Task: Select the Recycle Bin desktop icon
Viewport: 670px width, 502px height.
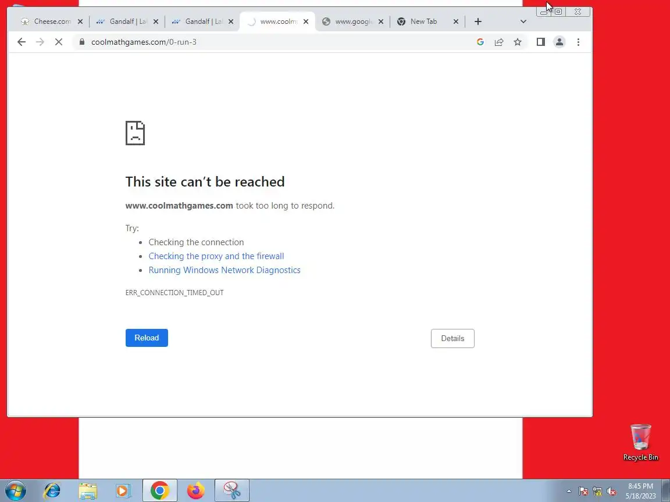Action: click(x=640, y=442)
